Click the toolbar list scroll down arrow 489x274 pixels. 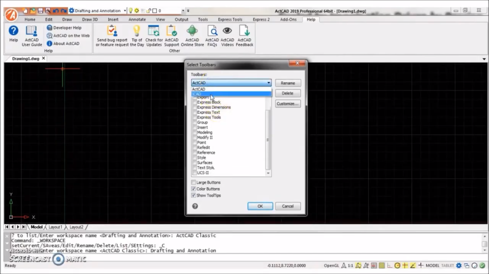point(268,173)
